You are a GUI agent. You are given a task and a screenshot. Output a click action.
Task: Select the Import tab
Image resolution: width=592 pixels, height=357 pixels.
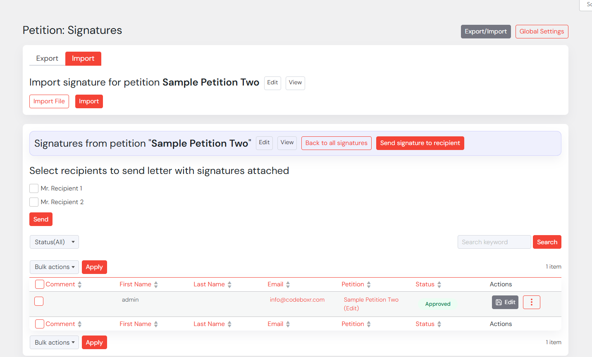(x=83, y=59)
